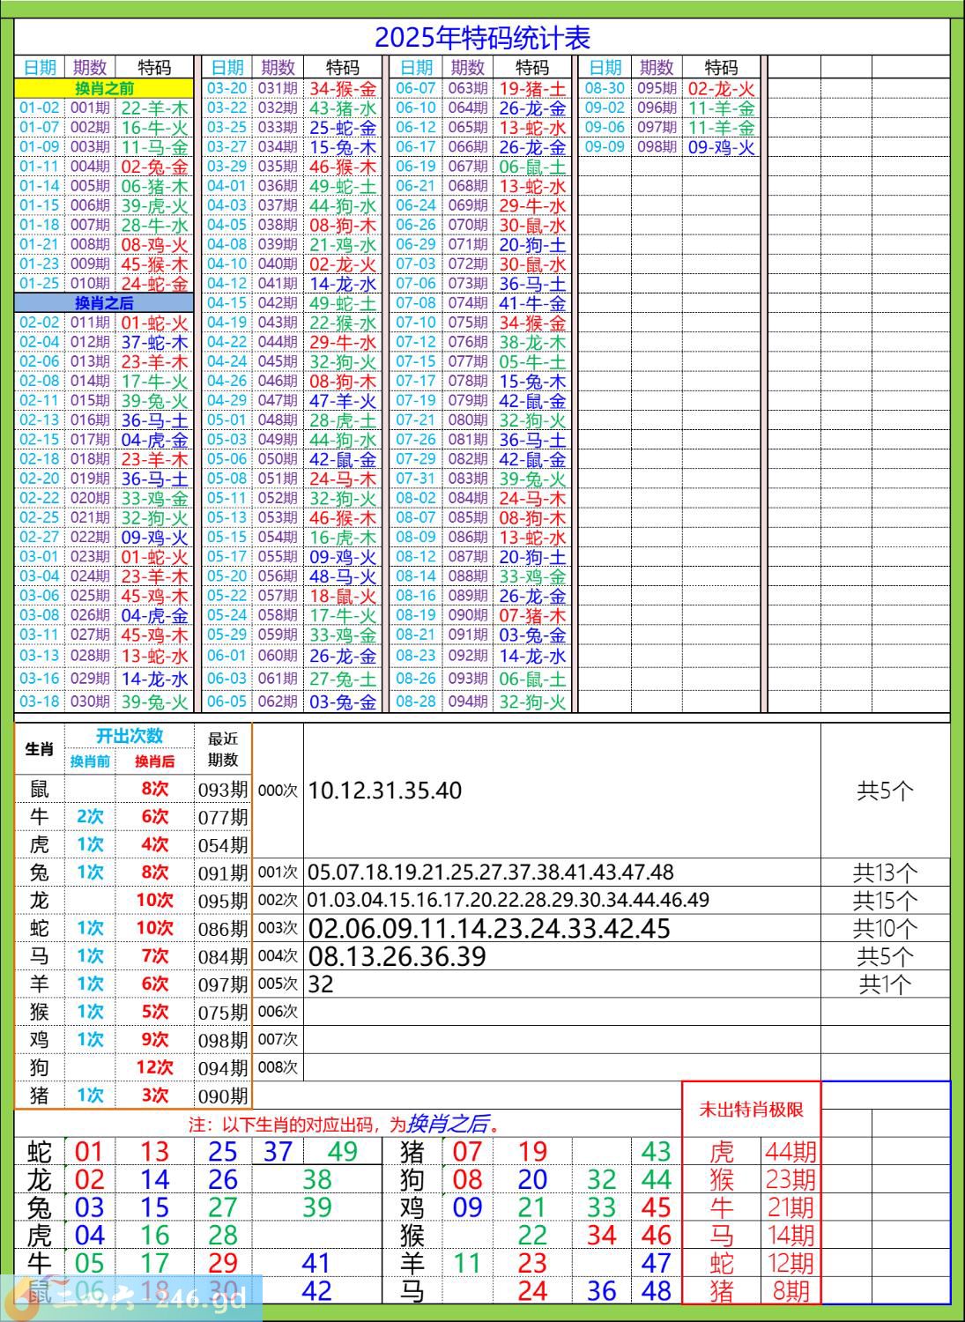Select the "共15个" total
965x1322 pixels.
tap(886, 902)
